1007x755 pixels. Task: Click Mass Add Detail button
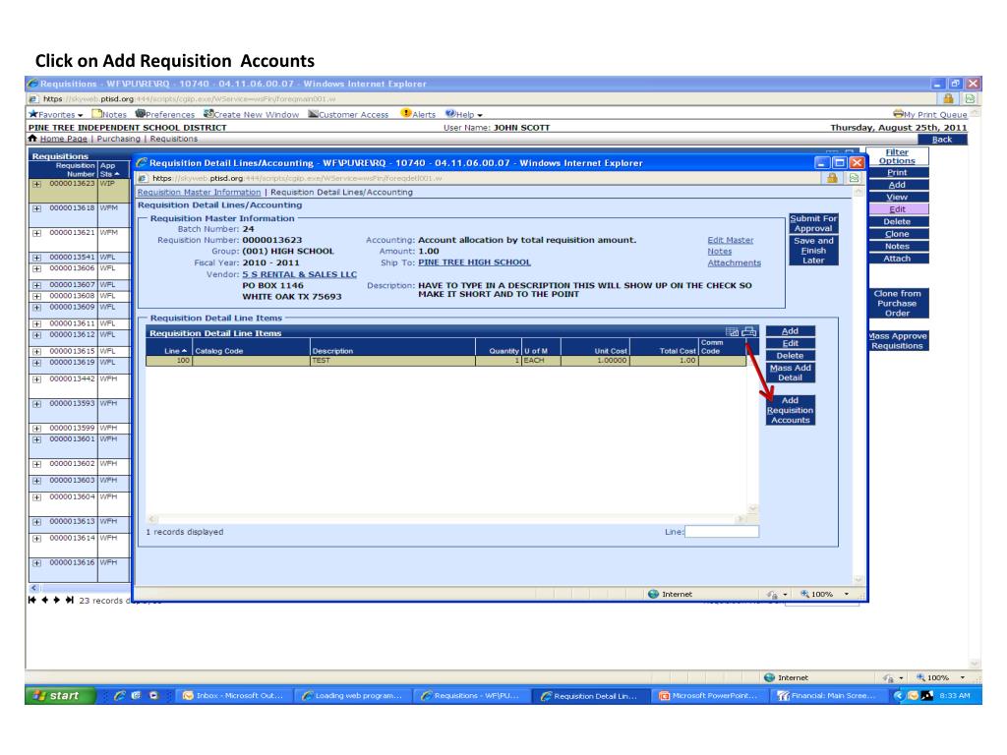click(790, 373)
